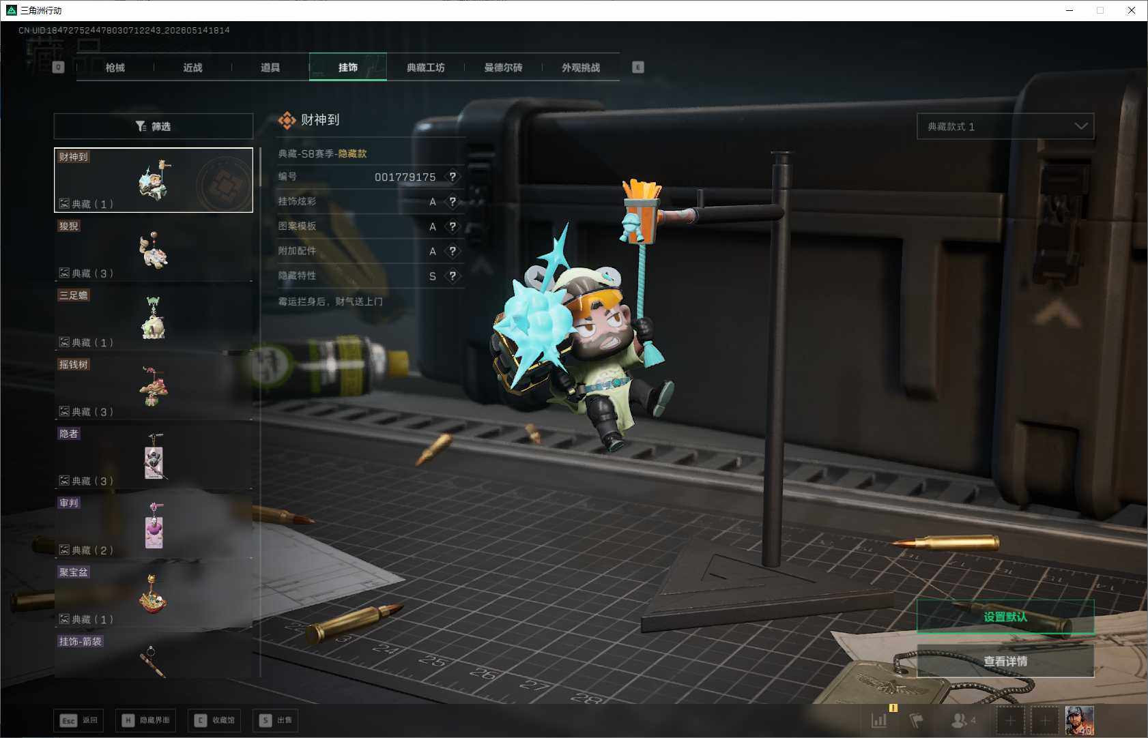Click the Esc 返回 button

[x=79, y=720]
